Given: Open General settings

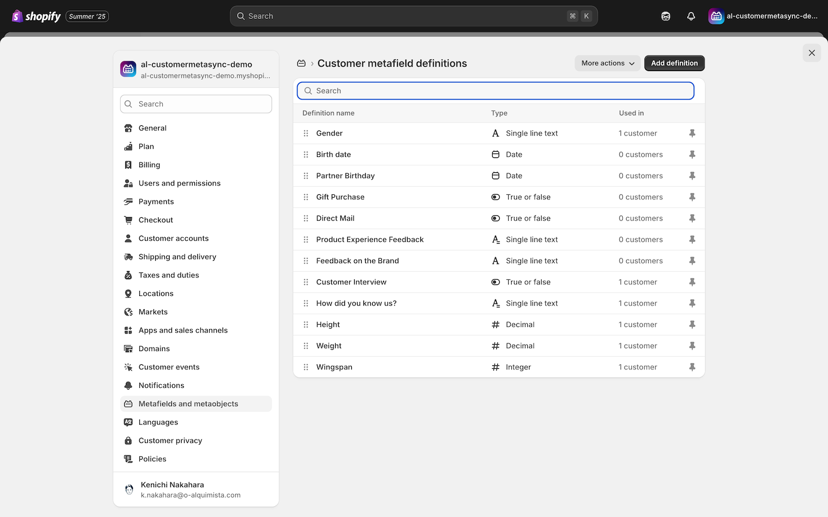Looking at the screenshot, I should 196,128.
